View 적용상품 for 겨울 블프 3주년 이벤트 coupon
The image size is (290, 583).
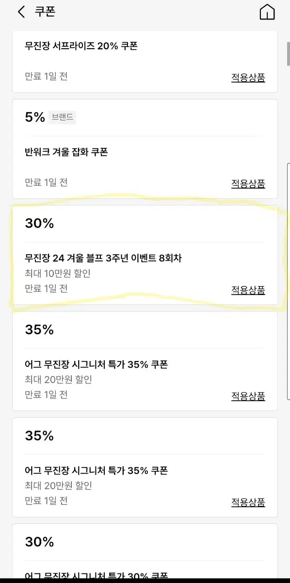pyautogui.click(x=248, y=290)
